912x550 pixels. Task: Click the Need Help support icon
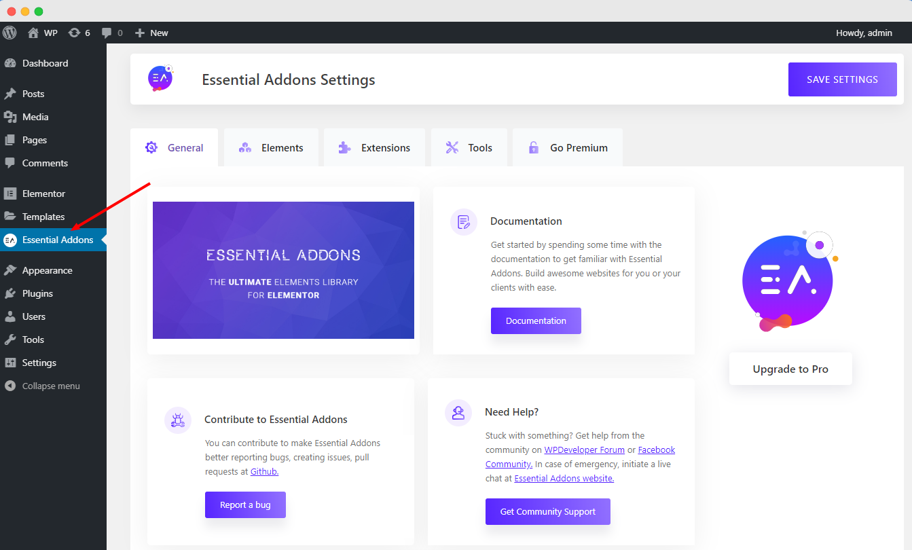pos(458,413)
